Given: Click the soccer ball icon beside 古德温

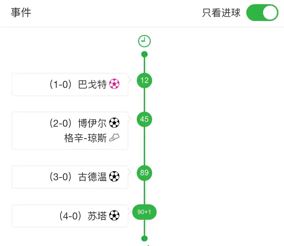Looking at the screenshot, I should (x=114, y=177).
